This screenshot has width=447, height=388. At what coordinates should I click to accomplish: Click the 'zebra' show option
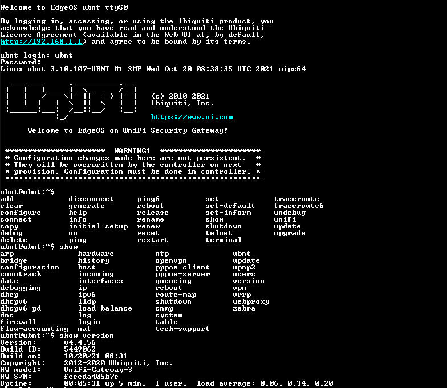click(x=244, y=308)
